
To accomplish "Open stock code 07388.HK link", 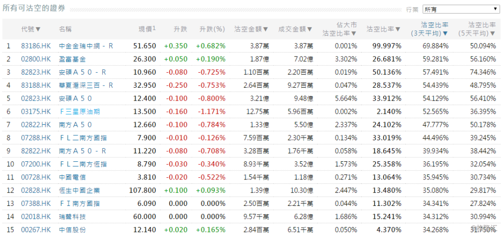I will pyautogui.click(x=36, y=203).
